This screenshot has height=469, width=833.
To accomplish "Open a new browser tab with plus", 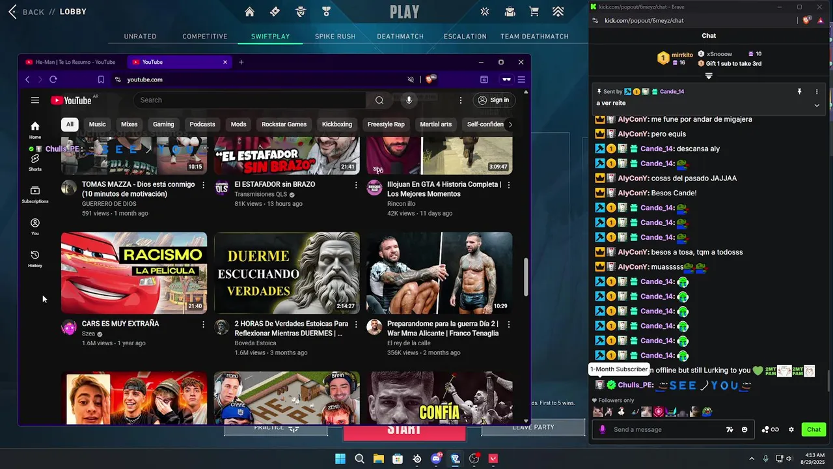I will click(x=241, y=62).
